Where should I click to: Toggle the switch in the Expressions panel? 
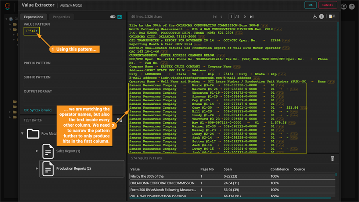click(112, 17)
